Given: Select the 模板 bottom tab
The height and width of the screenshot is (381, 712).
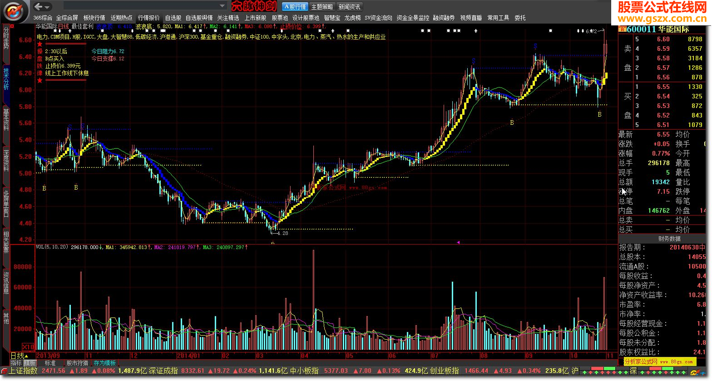Looking at the screenshot, I should pos(30,363).
